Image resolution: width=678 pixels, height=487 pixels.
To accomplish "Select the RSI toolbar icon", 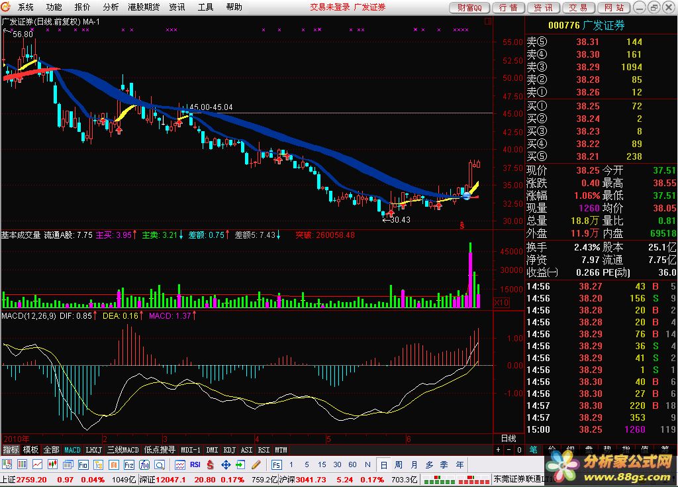I will point(195,465).
